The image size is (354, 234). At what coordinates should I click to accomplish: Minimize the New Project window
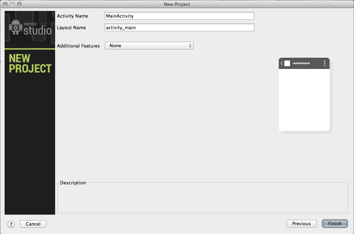pyautogui.click(x=12, y=4)
